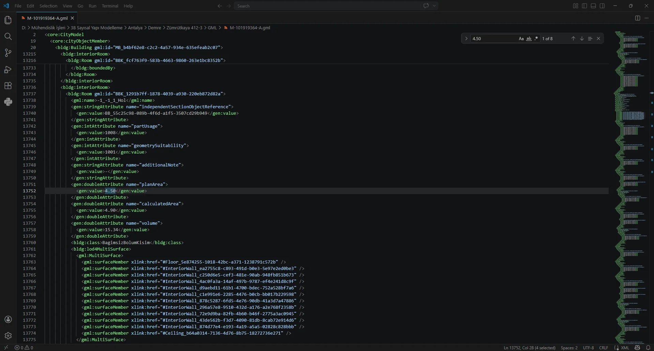Expand the Replace toggle chevron in find widget
The image size is (654, 351).
coord(466,39)
